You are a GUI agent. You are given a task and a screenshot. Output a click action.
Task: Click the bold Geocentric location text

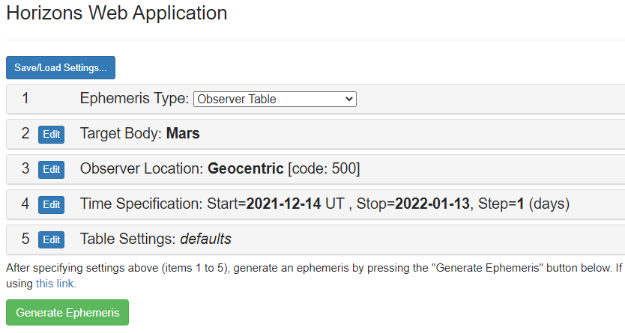[x=246, y=169]
